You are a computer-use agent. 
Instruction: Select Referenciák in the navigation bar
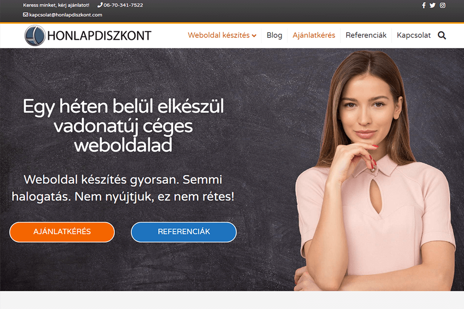click(x=366, y=35)
